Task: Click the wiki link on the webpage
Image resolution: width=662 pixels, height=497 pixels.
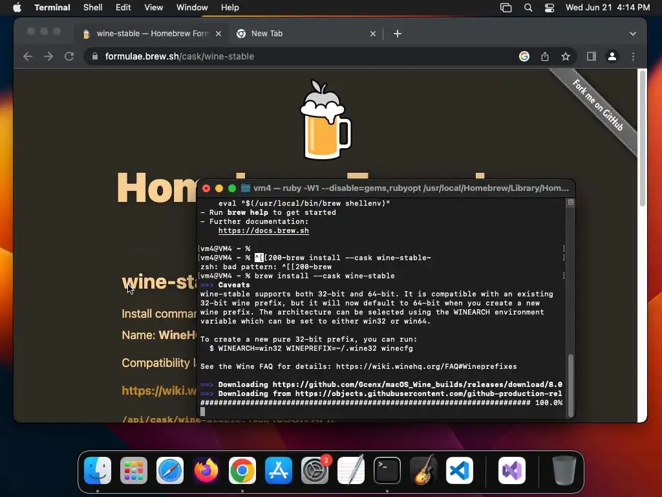Action: pyautogui.click(x=159, y=390)
